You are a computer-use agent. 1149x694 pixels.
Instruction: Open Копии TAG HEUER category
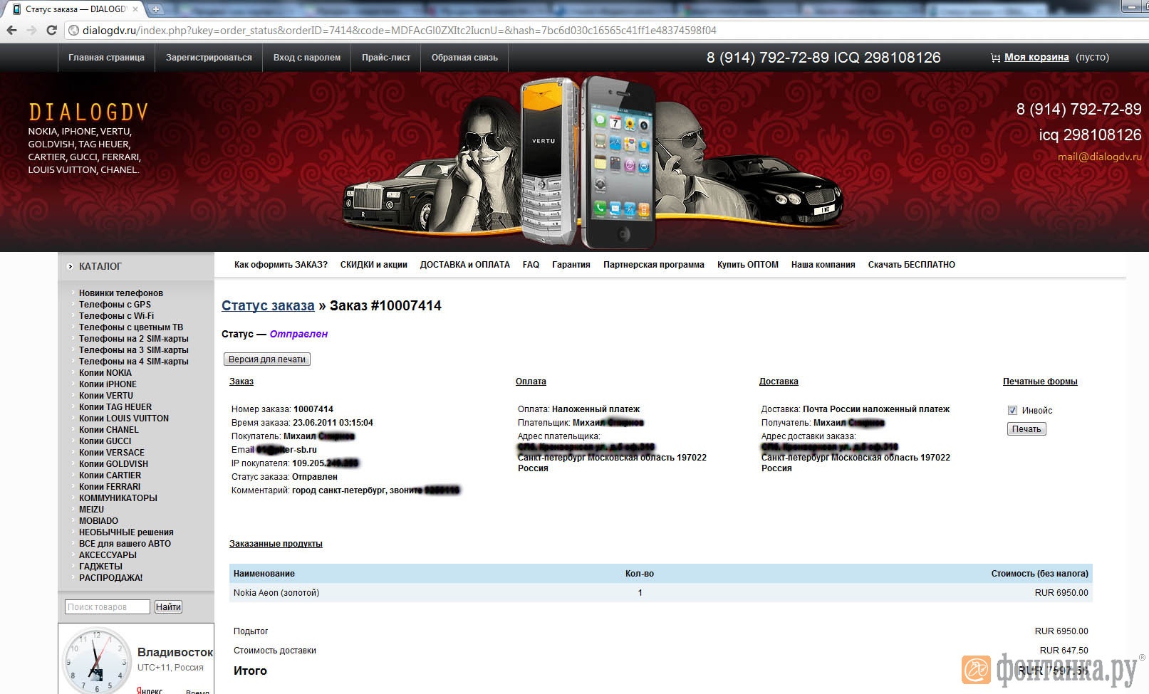click(x=115, y=407)
